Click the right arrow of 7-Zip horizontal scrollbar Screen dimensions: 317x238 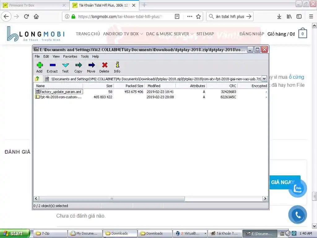265,199
